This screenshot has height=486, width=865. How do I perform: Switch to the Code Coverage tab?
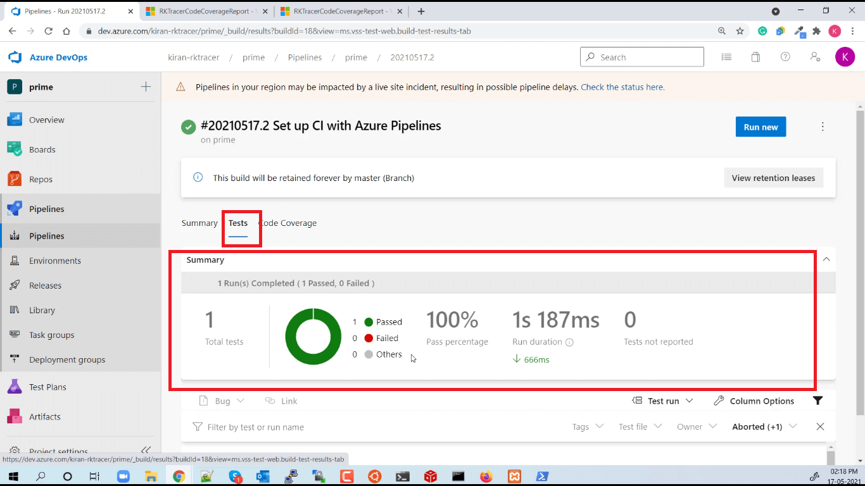pyautogui.click(x=288, y=223)
